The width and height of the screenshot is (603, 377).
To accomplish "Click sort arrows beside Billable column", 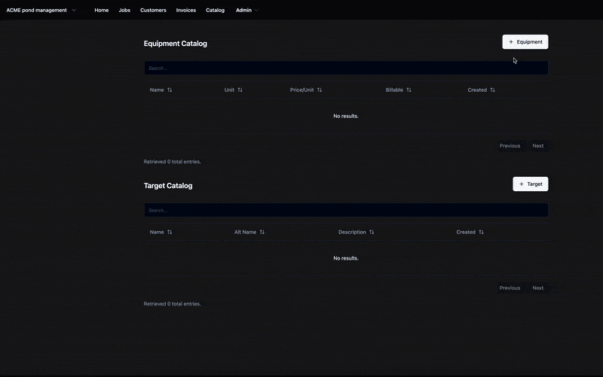I will click(409, 90).
